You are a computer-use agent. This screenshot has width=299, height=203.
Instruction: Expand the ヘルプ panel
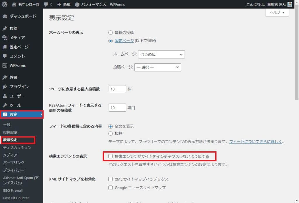[x=277, y=13]
